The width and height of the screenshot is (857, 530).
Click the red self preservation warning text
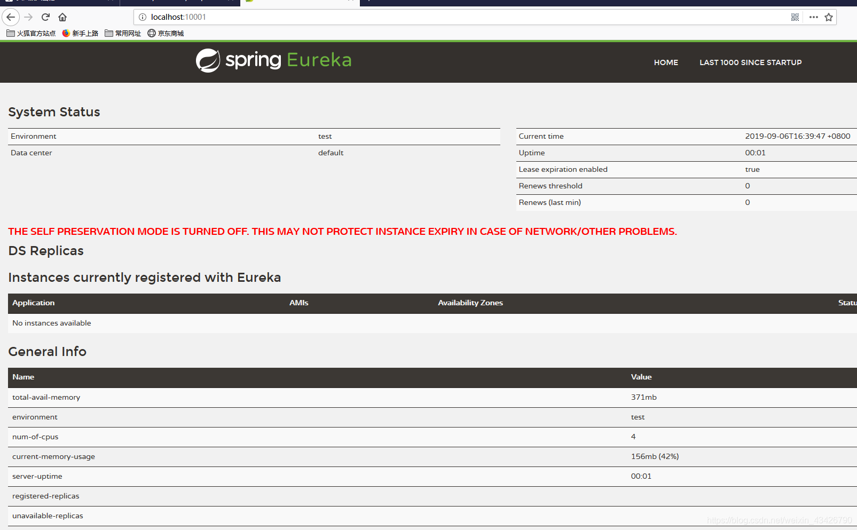tap(342, 232)
